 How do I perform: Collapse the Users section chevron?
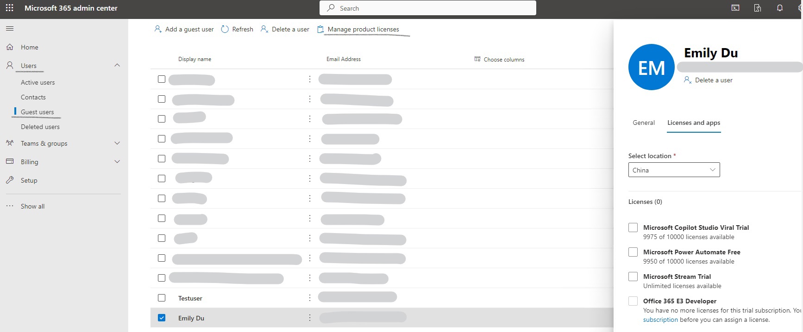117,65
